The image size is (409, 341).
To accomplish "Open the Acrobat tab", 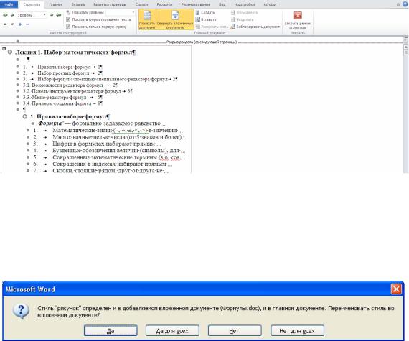I will click(270, 4).
